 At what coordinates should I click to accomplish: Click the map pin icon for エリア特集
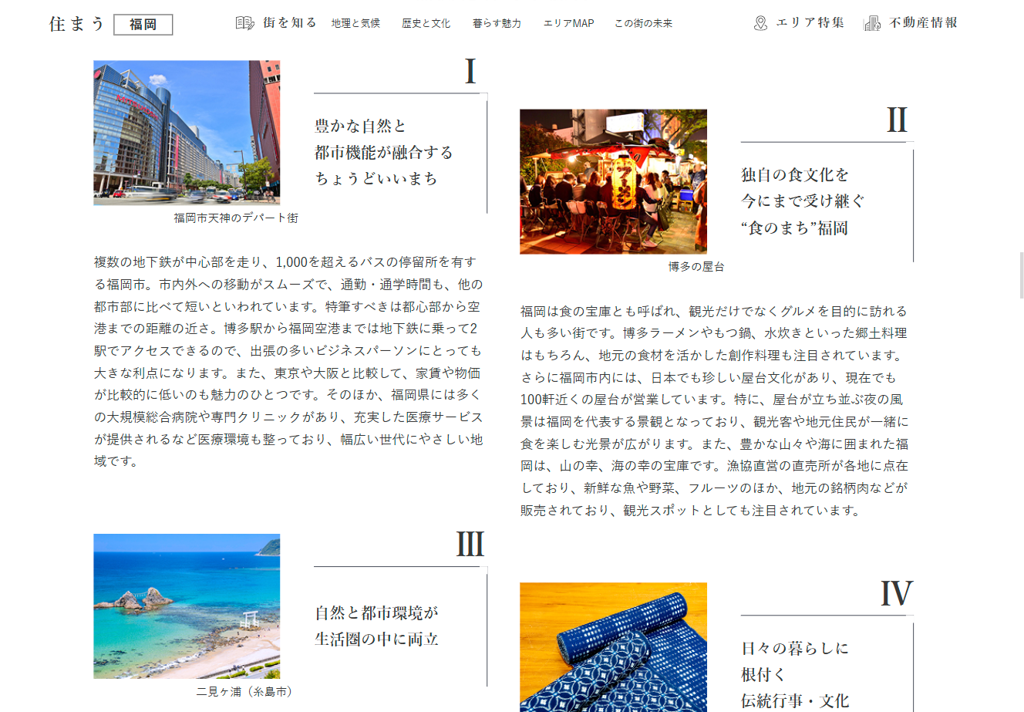tap(760, 23)
